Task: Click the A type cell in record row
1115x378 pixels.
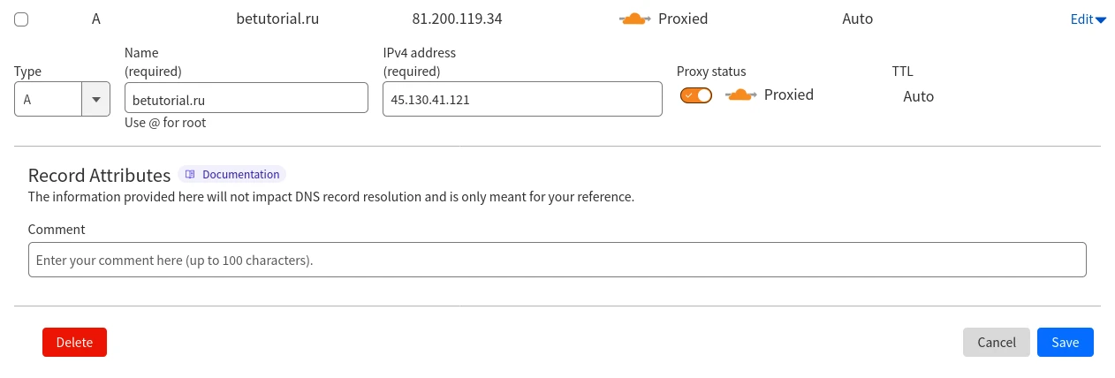Action: tap(95, 19)
